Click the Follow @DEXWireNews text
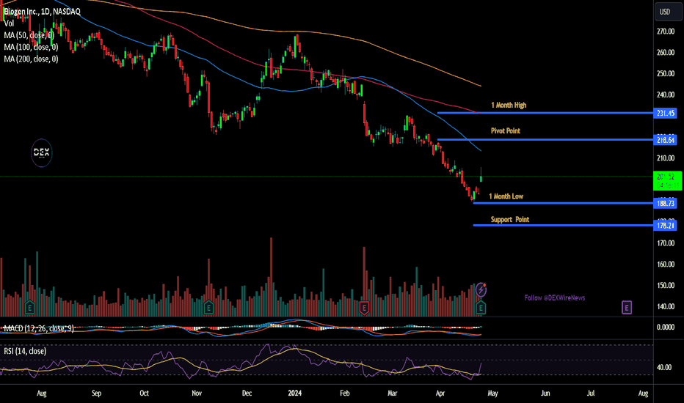This screenshot has width=684, height=403. 555,297
